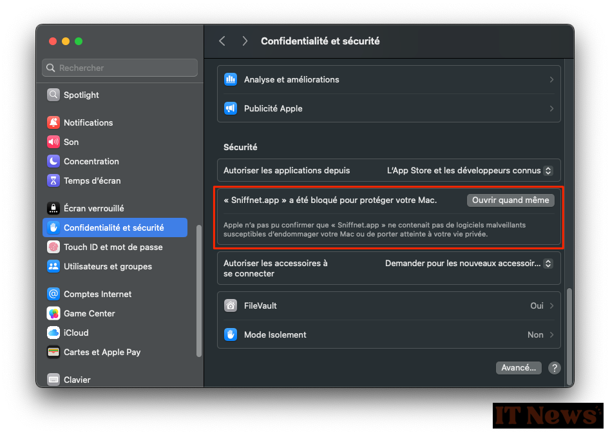This screenshot has width=610, height=435.
Task: Open the iCloud cloud icon
Action: coord(53,333)
